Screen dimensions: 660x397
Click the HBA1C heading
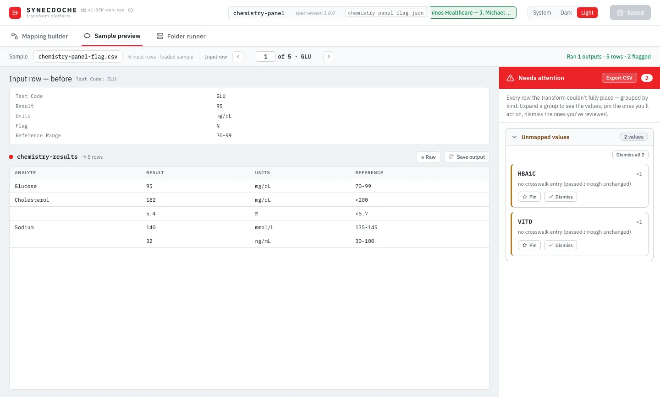point(527,174)
